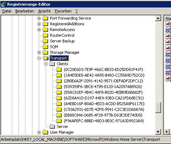Select key label {F96AFEFC-8BBD-48D3-8E0C-971A3D9923A9}
171x144 pixels.
tap(104, 121)
